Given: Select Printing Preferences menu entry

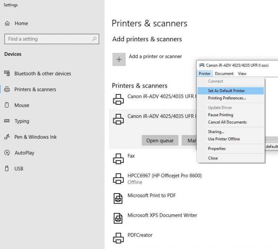Looking at the screenshot, I should point(227,98).
